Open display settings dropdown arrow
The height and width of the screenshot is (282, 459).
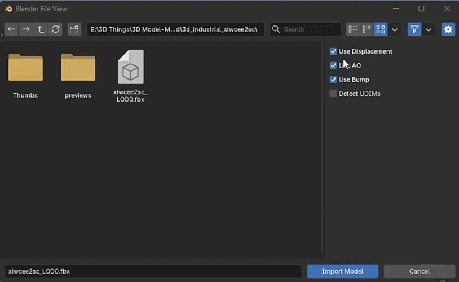point(395,29)
